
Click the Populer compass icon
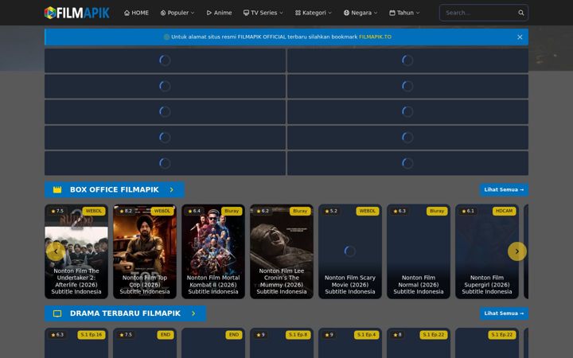coord(163,13)
